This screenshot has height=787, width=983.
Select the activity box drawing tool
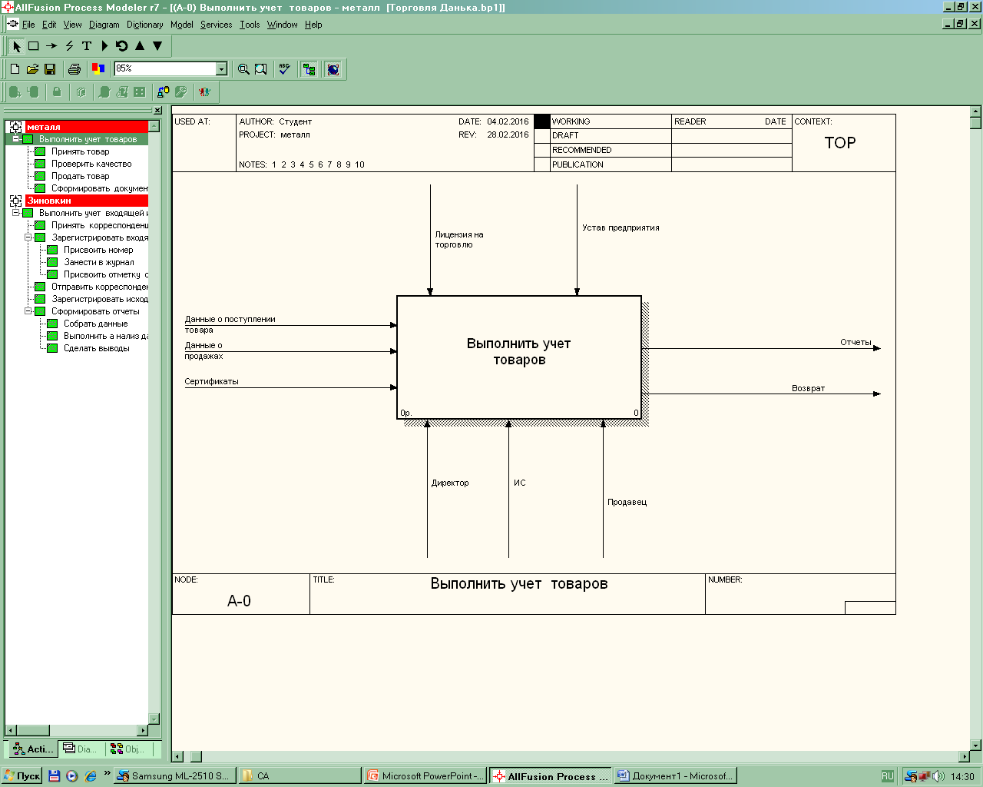click(34, 46)
